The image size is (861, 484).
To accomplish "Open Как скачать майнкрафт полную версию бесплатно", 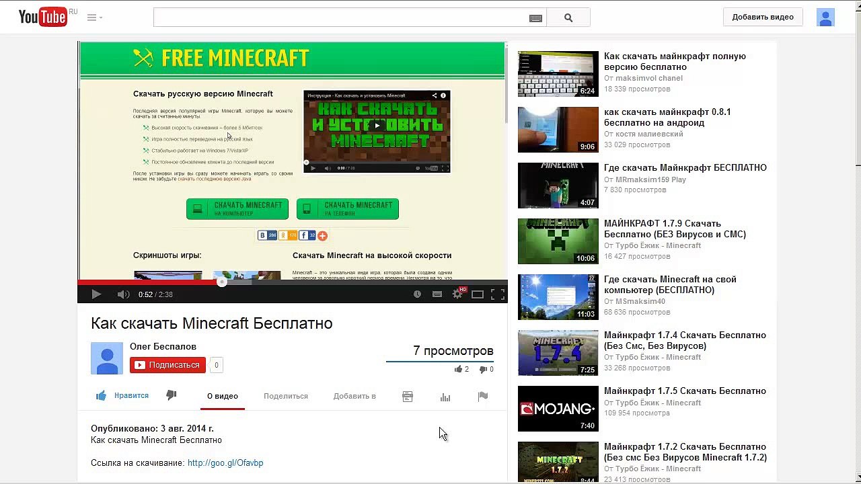I will click(x=675, y=62).
